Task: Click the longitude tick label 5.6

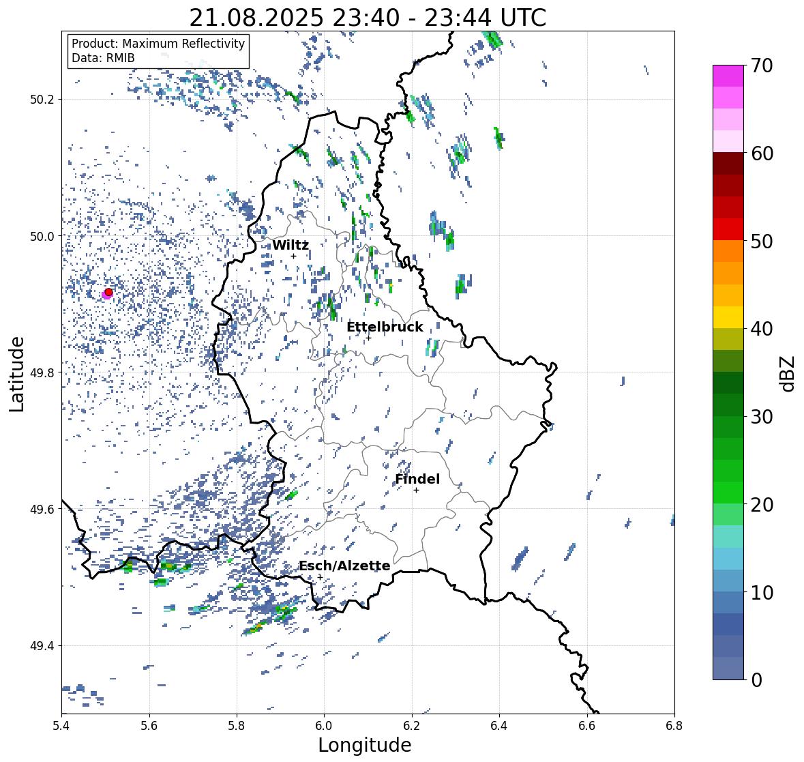Action: (x=149, y=725)
